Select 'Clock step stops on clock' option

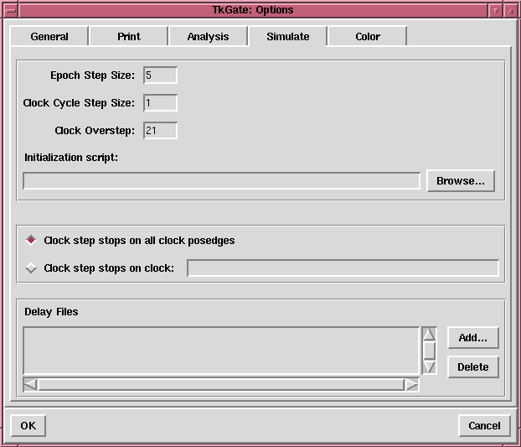(x=32, y=268)
